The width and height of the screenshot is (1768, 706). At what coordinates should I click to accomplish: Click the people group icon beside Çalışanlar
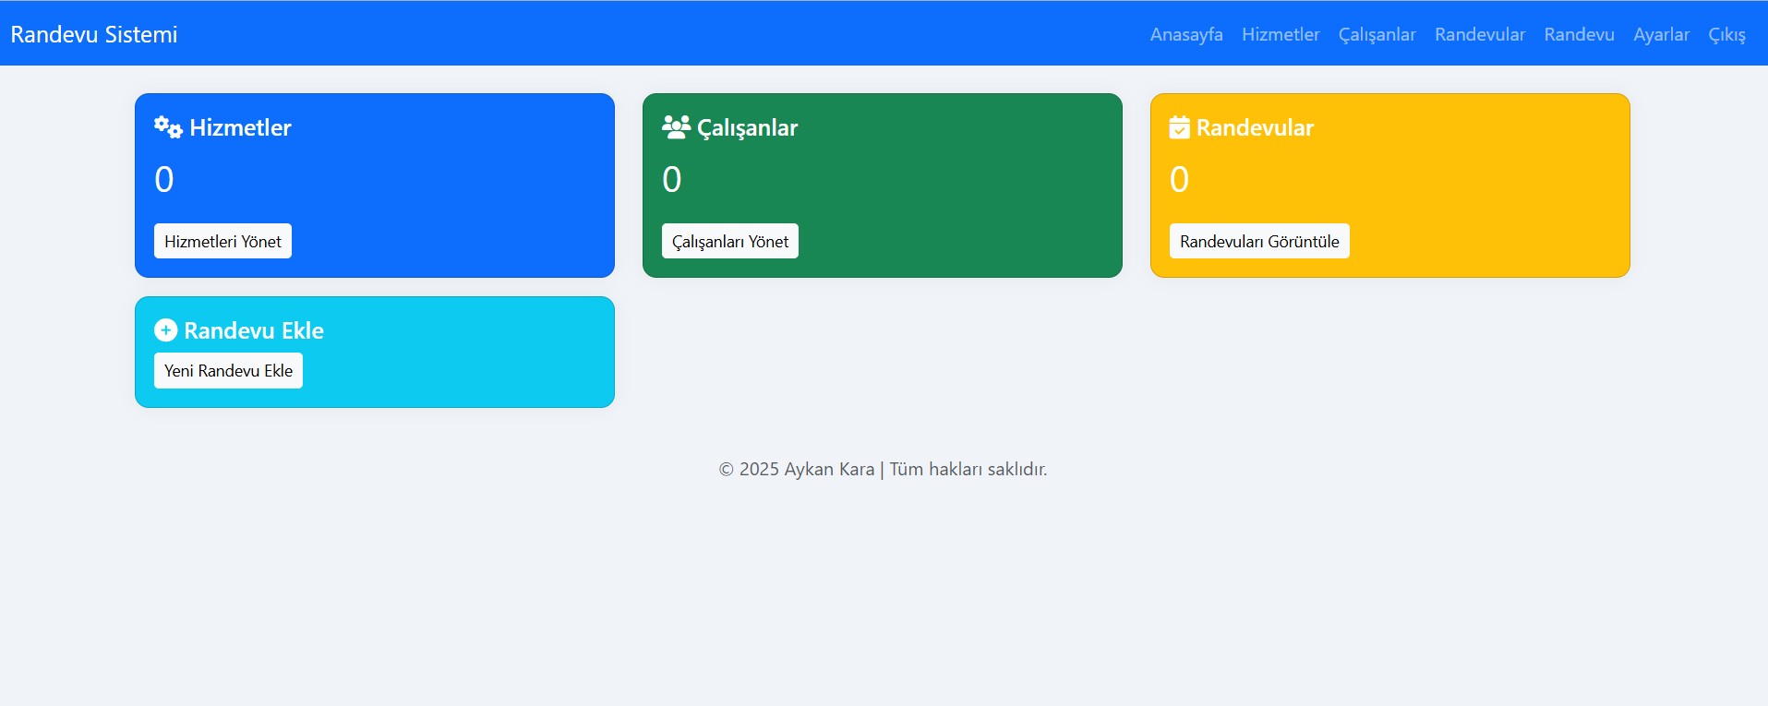point(676,127)
